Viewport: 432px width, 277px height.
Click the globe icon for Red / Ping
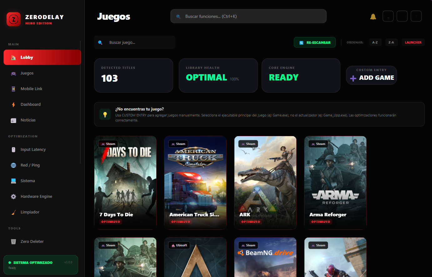[x=13, y=165]
